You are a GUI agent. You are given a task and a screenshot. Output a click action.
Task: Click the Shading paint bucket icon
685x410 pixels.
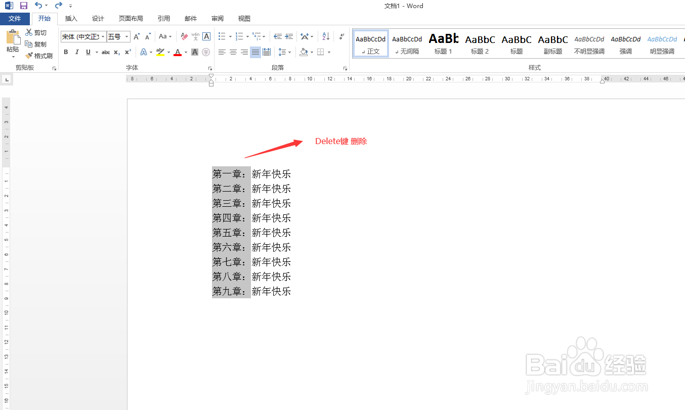coord(304,52)
